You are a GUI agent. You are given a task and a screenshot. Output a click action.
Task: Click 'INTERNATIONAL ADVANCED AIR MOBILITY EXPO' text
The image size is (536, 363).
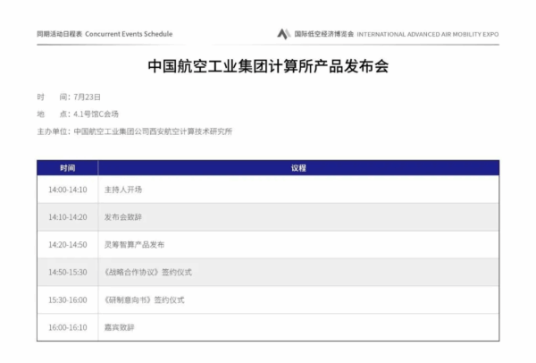(x=428, y=34)
